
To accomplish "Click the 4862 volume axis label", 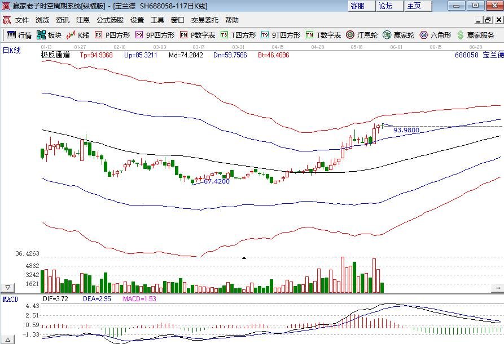I will pyautogui.click(x=32, y=266).
